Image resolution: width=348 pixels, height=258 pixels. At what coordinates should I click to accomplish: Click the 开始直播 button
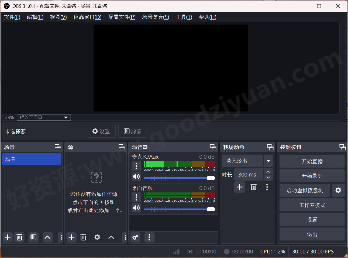[312, 161]
